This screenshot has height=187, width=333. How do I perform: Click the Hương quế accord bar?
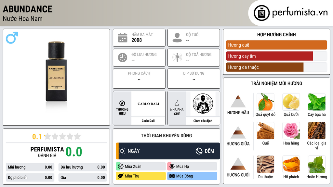(276, 45)
